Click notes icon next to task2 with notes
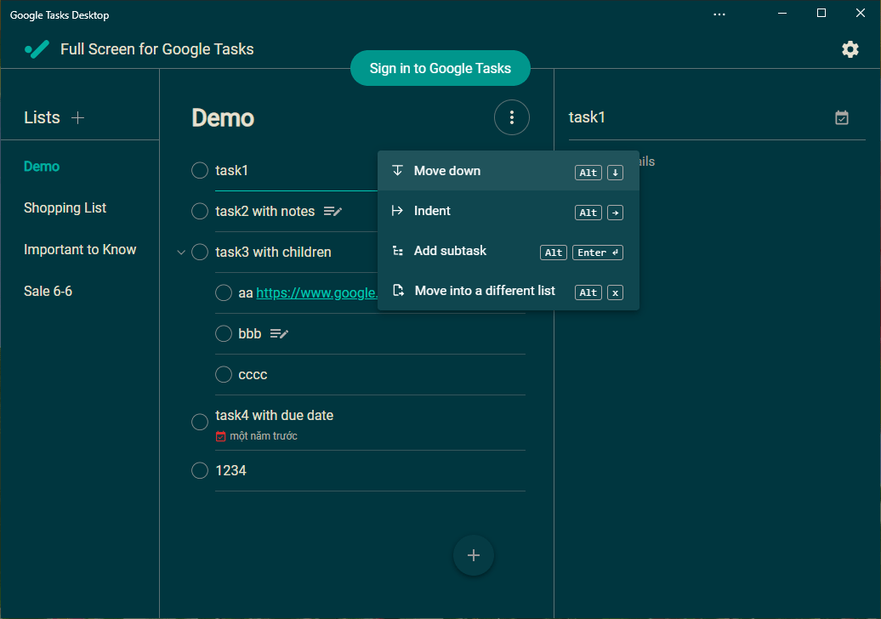 coord(333,211)
